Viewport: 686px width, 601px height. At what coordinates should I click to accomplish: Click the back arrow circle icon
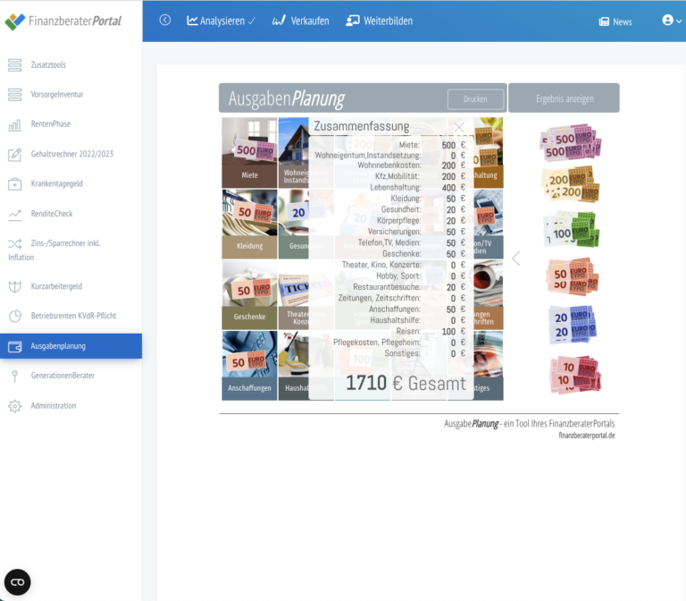tap(165, 21)
